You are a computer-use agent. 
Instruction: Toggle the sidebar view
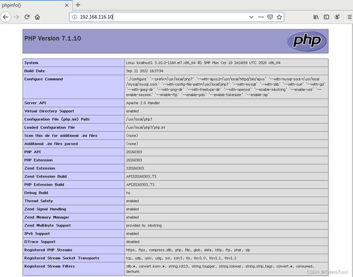326,17
